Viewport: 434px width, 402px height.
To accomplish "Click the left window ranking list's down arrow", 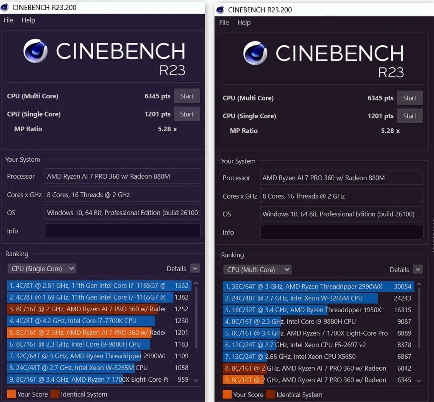I will [196, 380].
